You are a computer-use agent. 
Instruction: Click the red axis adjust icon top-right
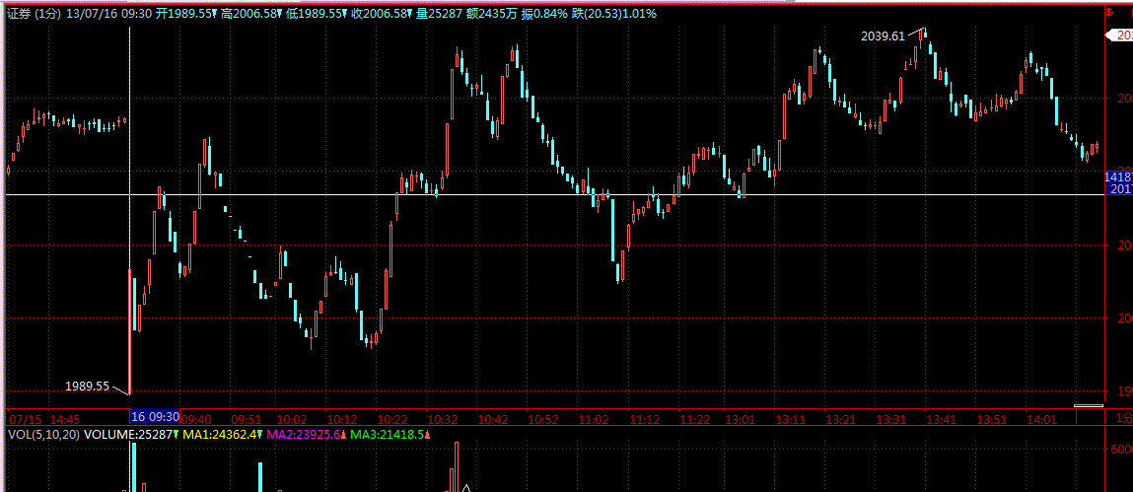coord(1109,14)
